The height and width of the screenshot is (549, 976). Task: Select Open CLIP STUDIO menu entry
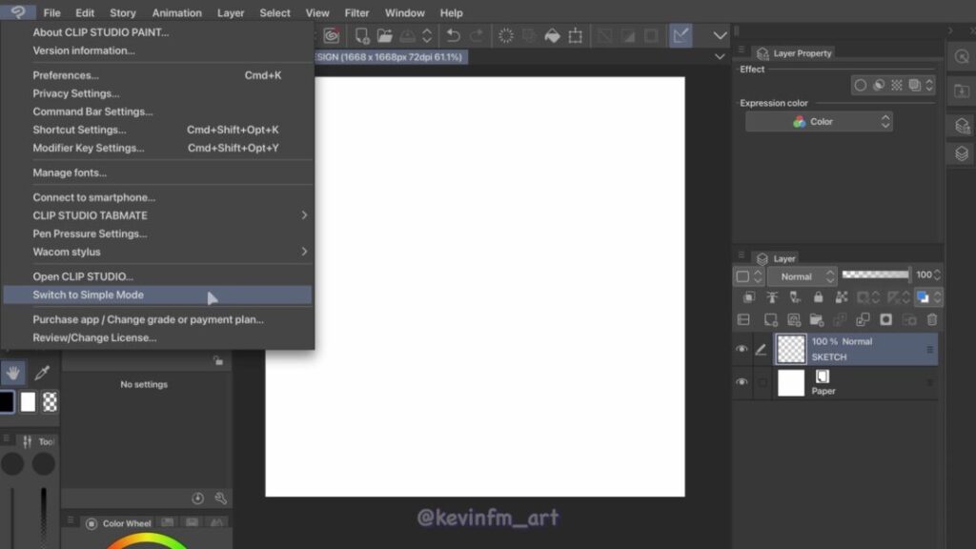tap(158, 276)
